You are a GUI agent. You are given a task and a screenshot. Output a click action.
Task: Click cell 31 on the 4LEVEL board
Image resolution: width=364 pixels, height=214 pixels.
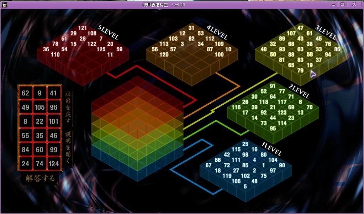(191, 28)
